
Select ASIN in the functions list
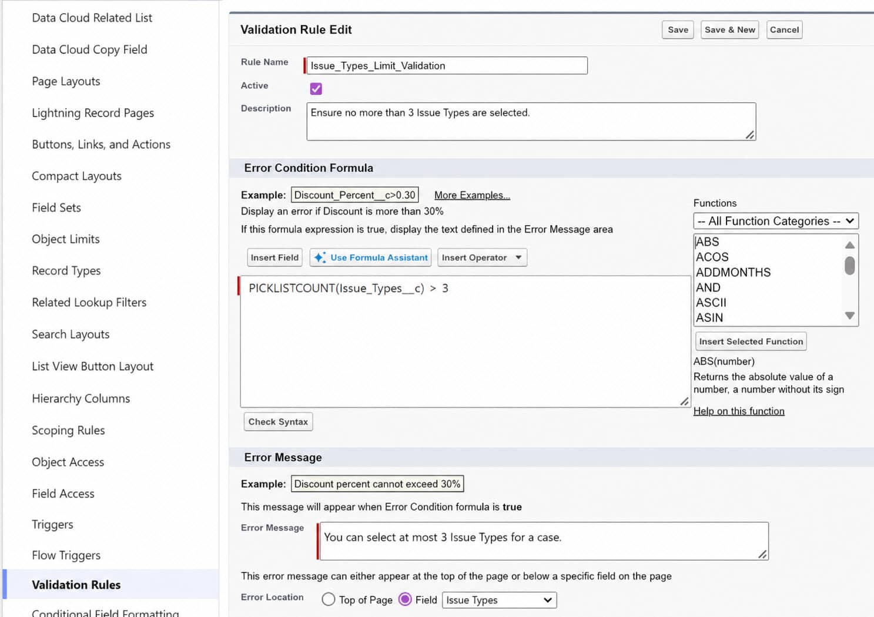(709, 318)
